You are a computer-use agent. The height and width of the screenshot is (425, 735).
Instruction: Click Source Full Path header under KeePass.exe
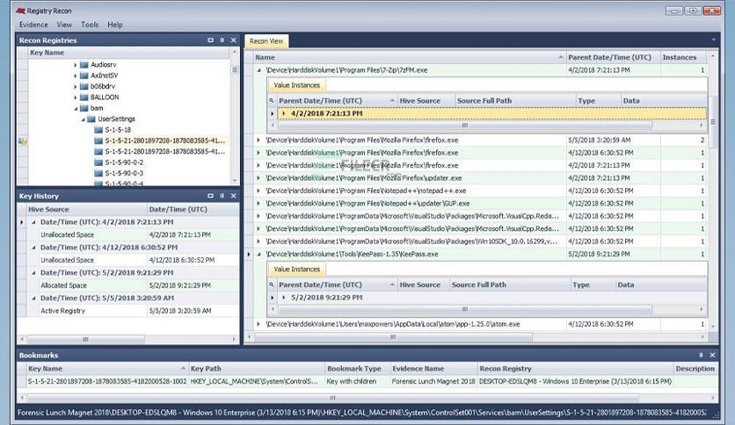click(509, 285)
